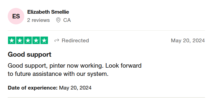
Task: Click the redirected arrow icon
Action: click(x=57, y=40)
